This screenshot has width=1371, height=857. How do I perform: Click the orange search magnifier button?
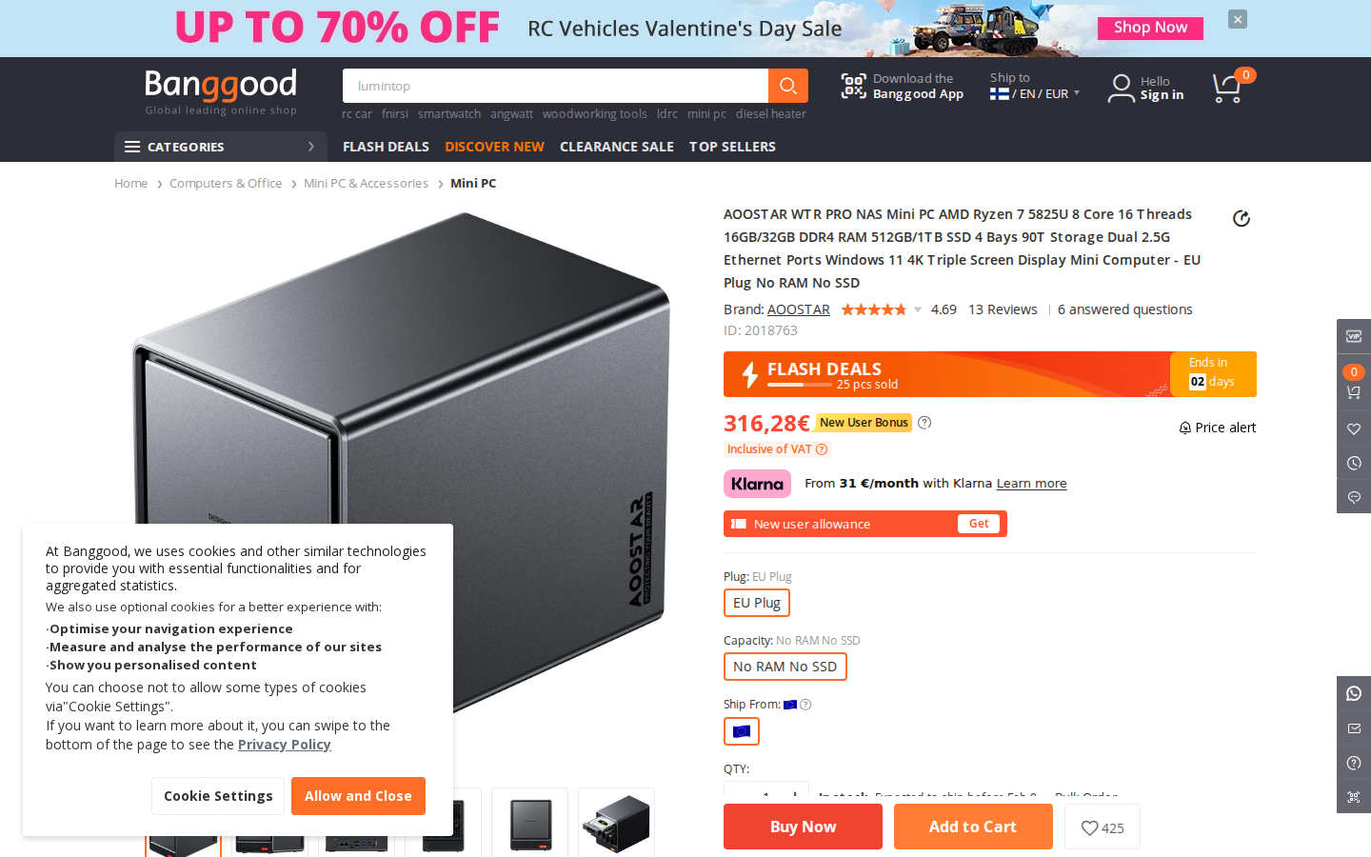click(787, 86)
